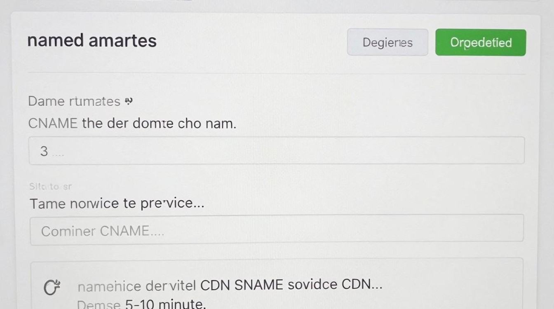Click the Dame rtumates label

tap(74, 101)
